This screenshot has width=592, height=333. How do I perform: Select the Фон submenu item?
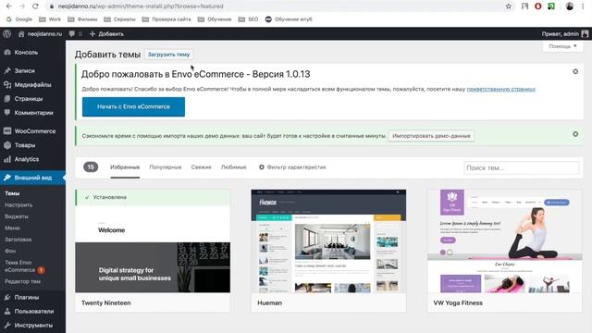pos(10,251)
